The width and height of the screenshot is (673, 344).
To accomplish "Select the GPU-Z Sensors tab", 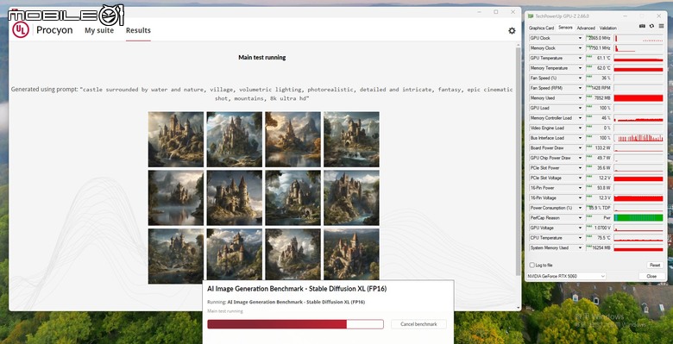I will [565, 28].
